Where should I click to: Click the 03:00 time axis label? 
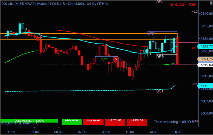point(35,132)
